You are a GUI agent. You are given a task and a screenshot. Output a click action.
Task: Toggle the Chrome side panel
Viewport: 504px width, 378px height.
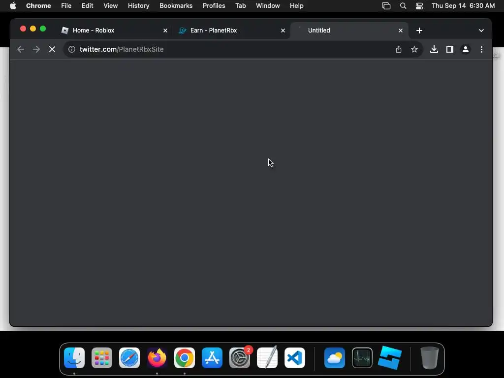(450, 49)
